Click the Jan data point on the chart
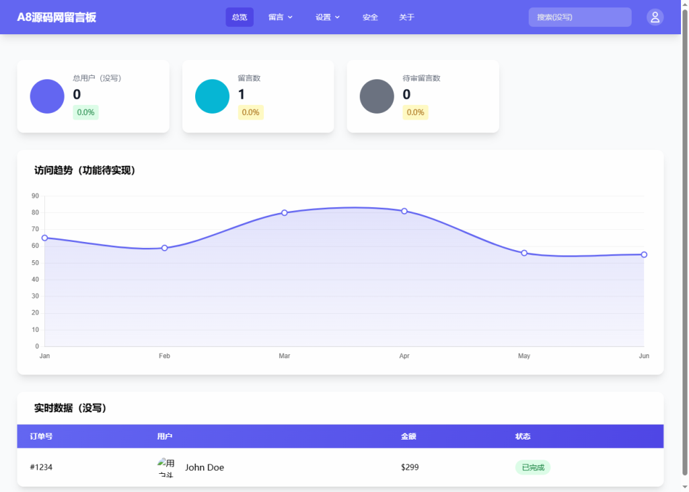The width and height of the screenshot is (689, 492). pyautogui.click(x=45, y=238)
